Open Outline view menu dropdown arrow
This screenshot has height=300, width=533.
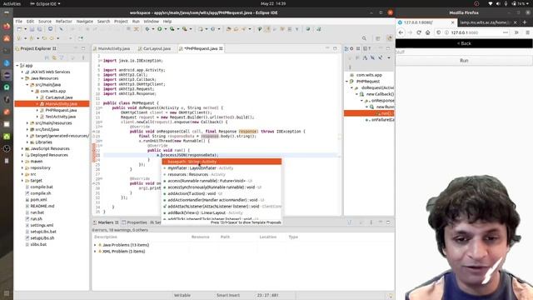(x=389, y=57)
